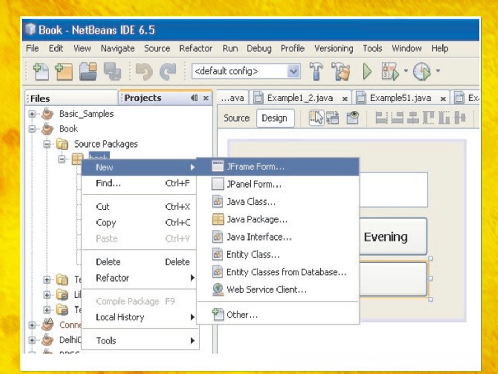
Task: Select JFrame Form… in the New submenu
Action: pos(278,167)
